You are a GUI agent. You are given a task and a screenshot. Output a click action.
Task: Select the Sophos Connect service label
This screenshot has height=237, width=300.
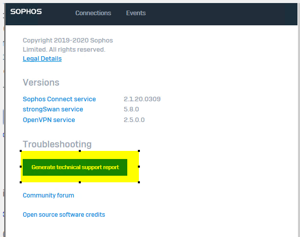click(x=59, y=99)
